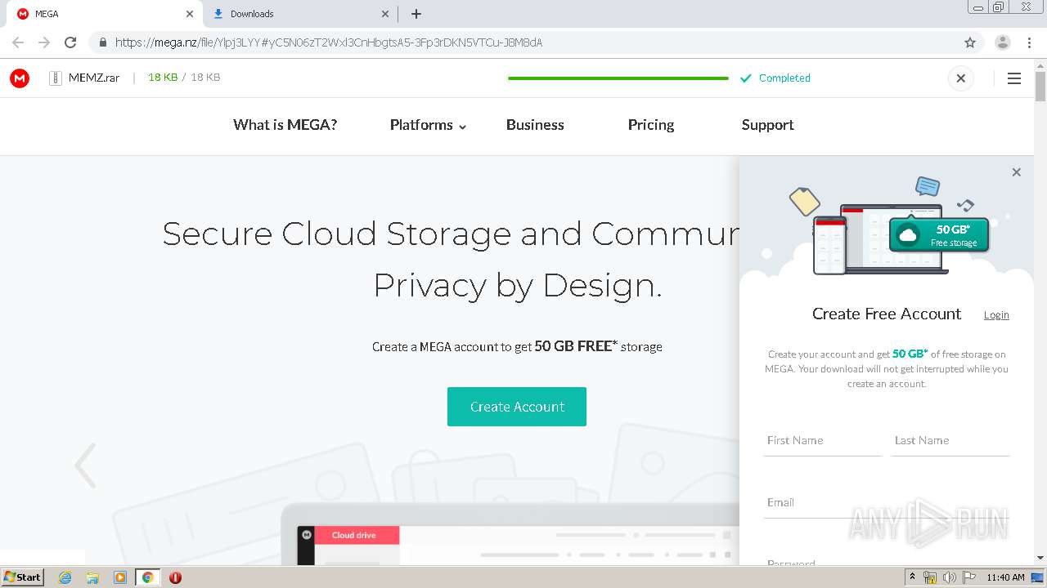Click the red Opera taskbar icon

pos(175,577)
